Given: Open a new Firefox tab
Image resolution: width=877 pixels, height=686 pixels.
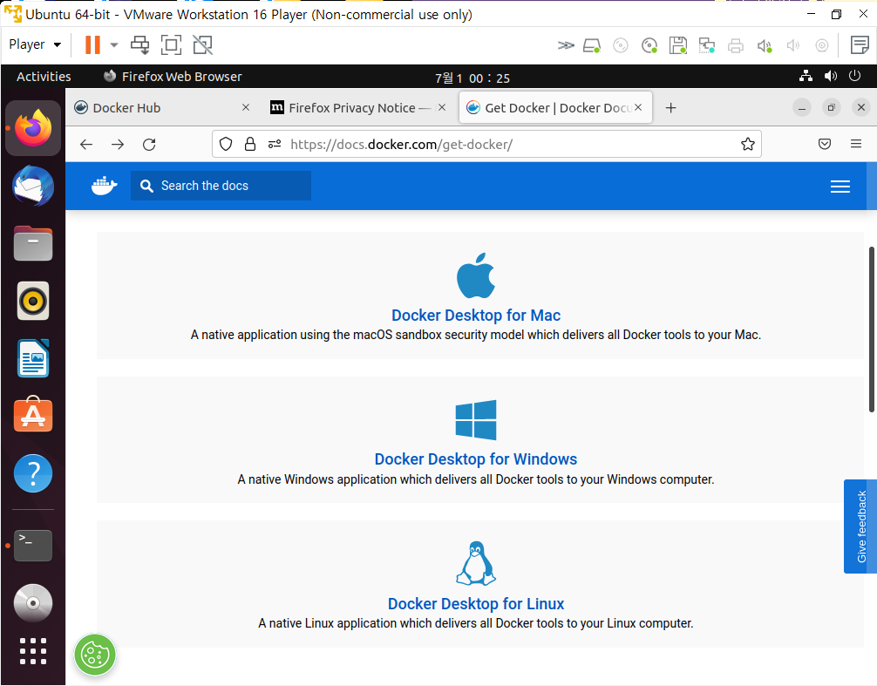Looking at the screenshot, I should coord(671,108).
